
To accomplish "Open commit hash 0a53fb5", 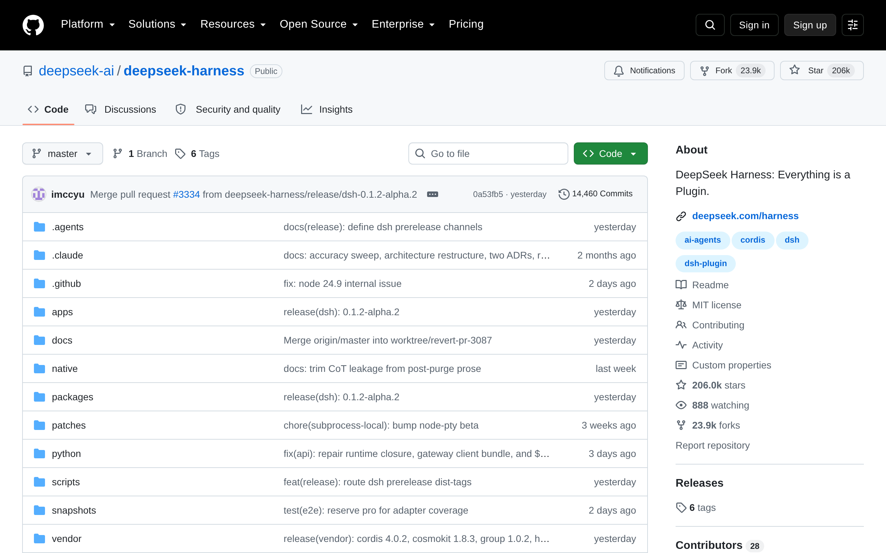I will point(488,194).
